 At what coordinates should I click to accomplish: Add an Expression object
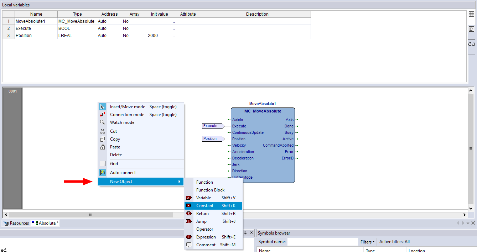tap(206, 237)
